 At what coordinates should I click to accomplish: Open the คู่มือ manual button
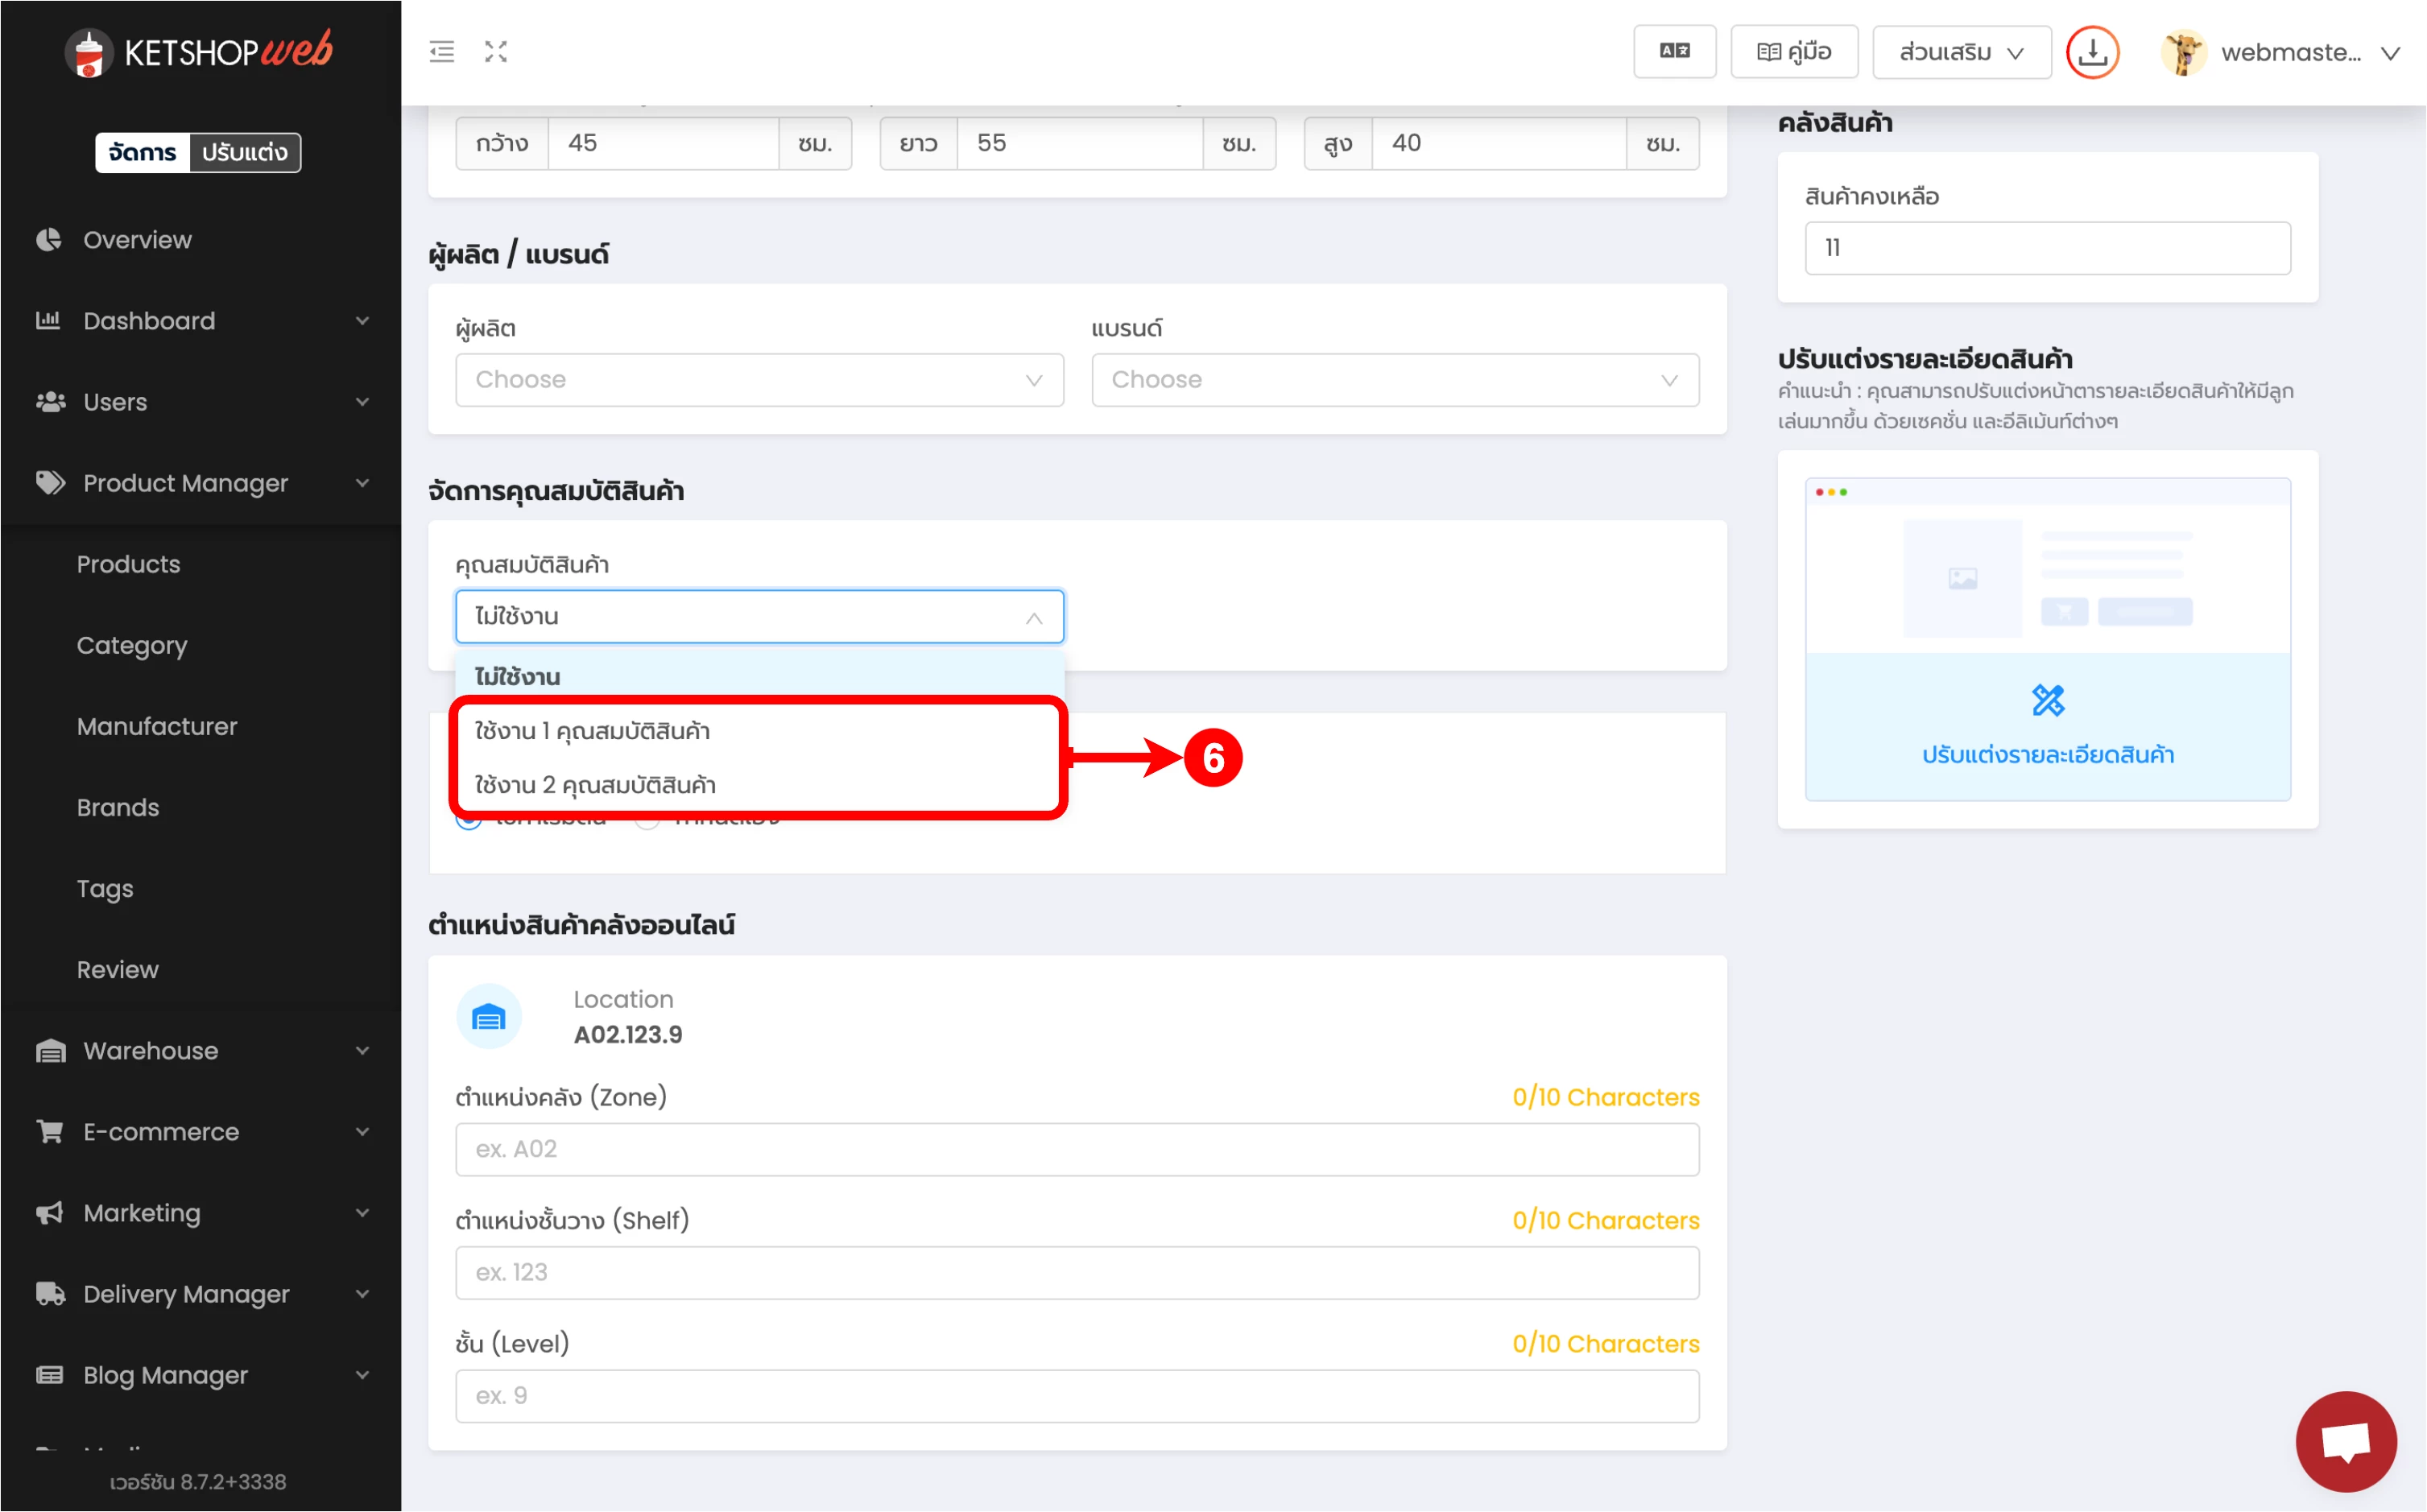point(1794,52)
